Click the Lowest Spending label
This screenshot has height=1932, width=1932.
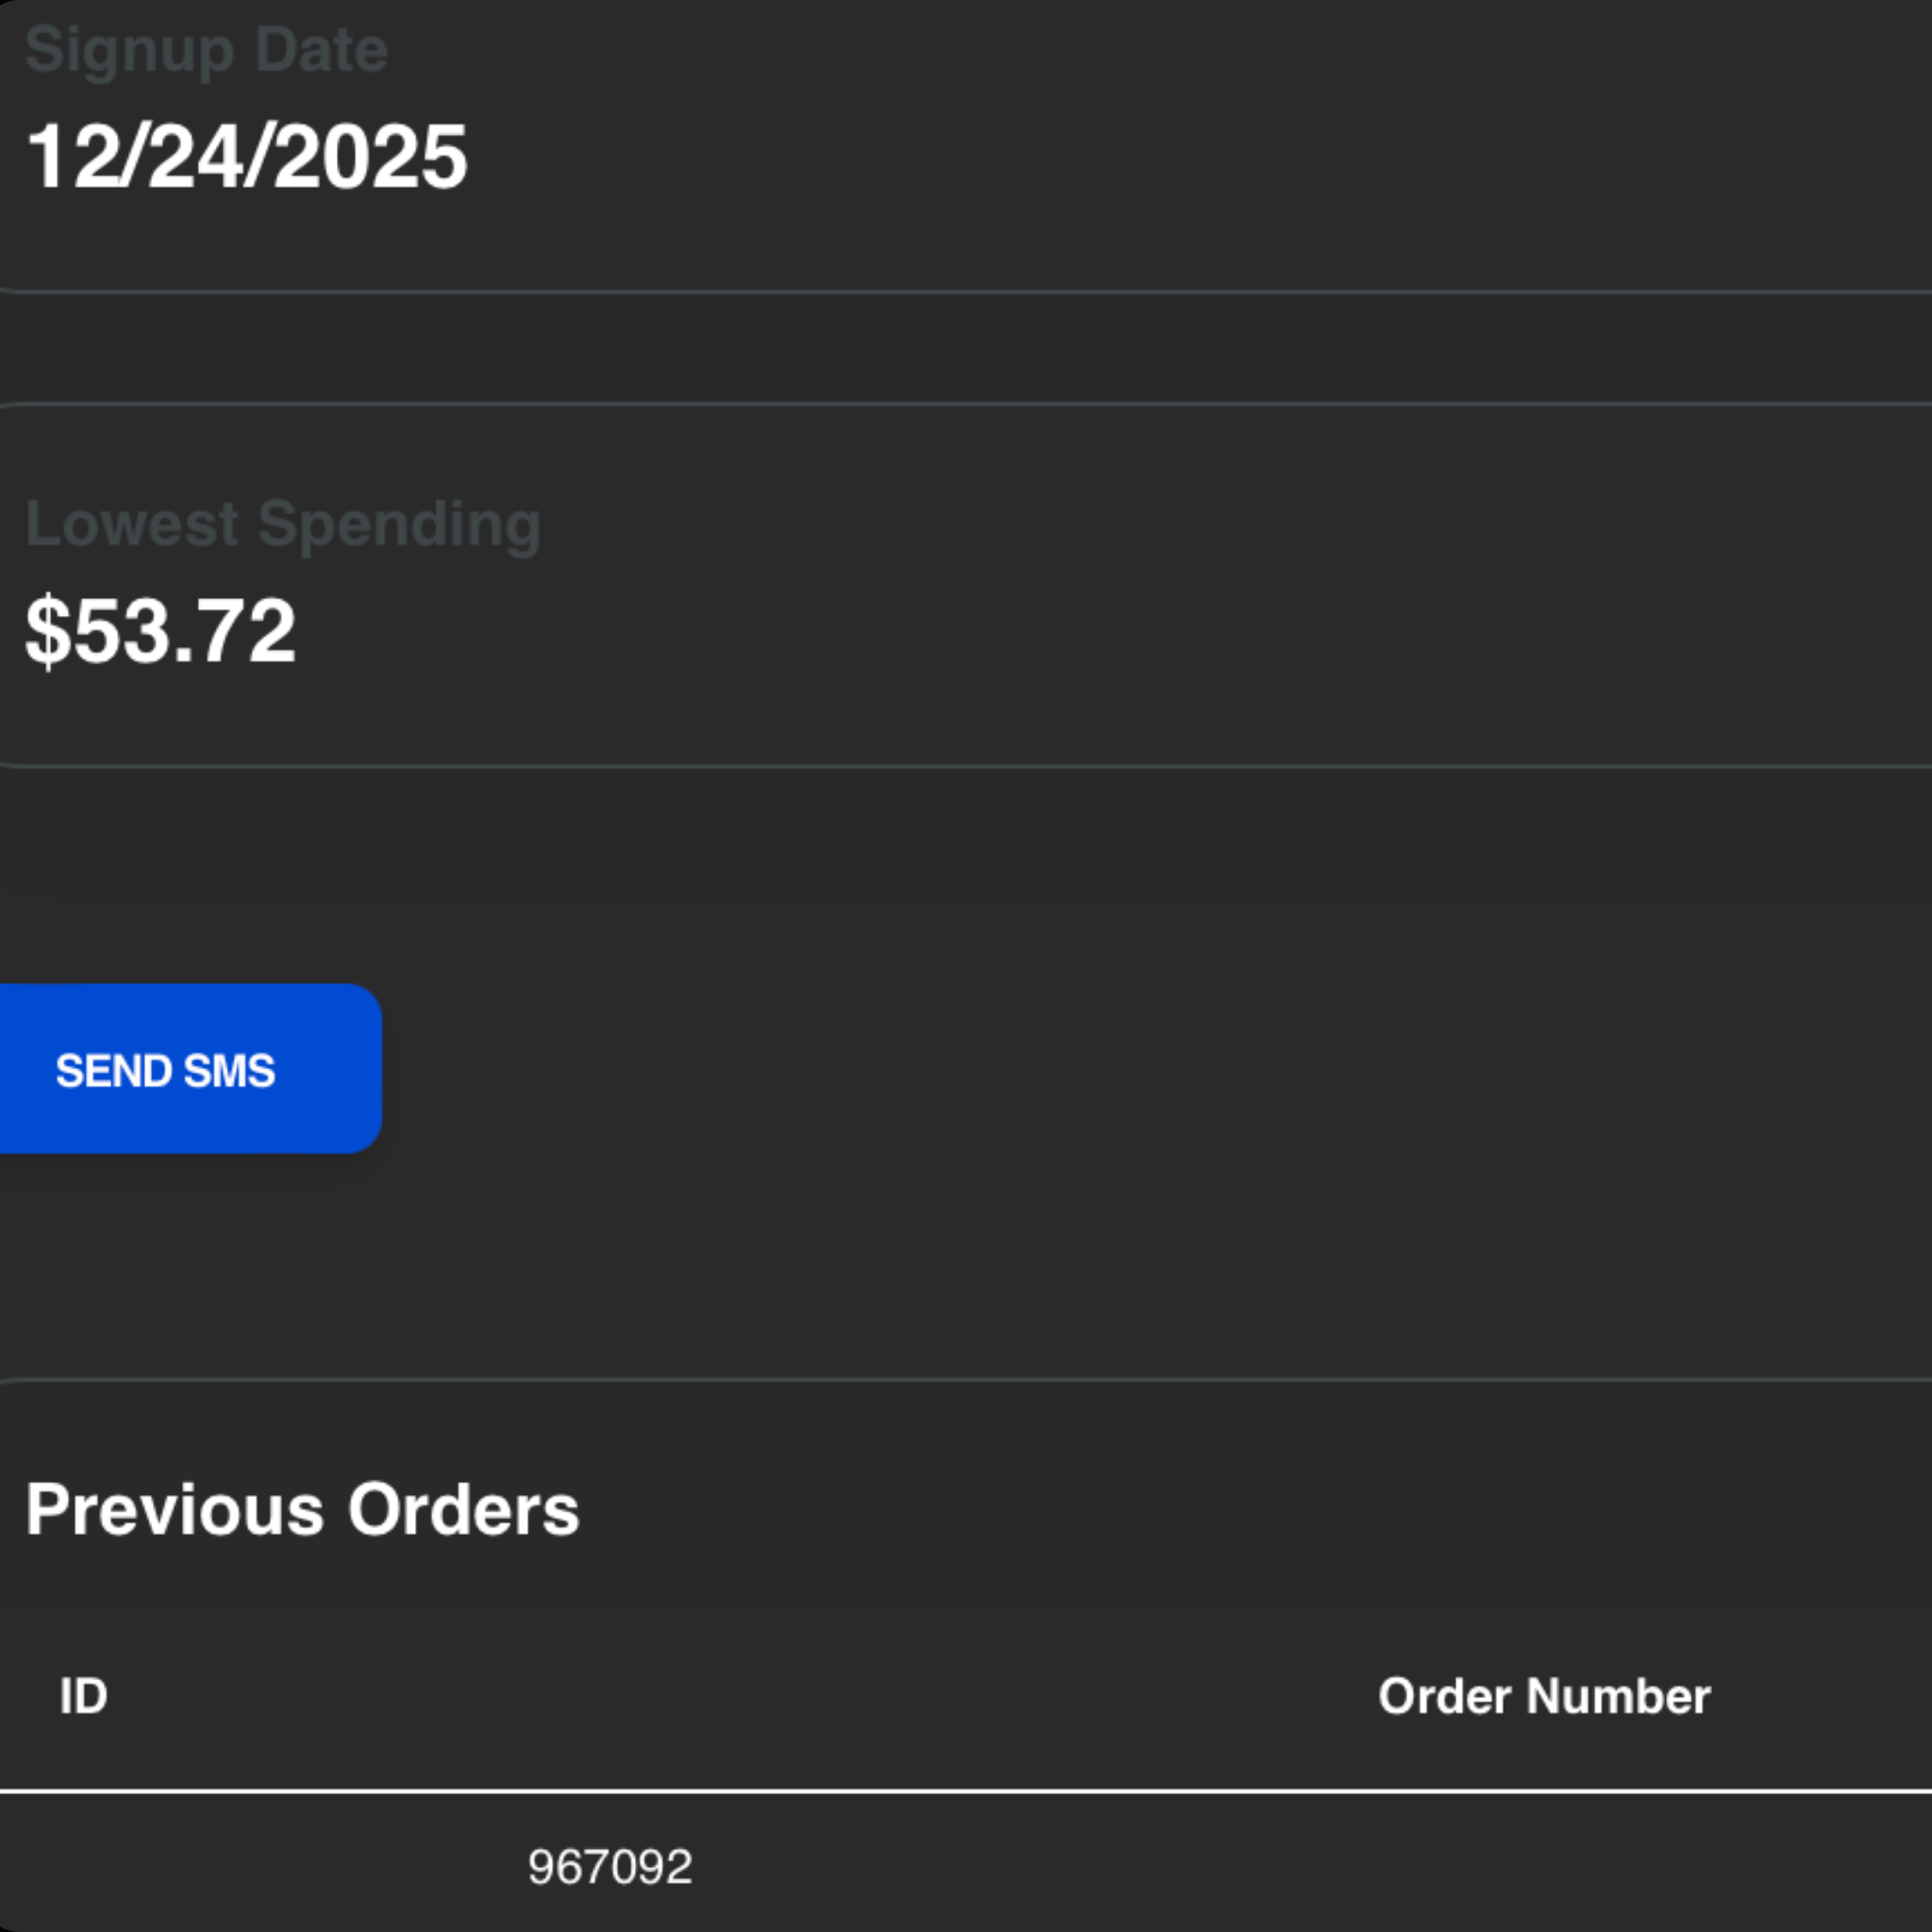282,524
